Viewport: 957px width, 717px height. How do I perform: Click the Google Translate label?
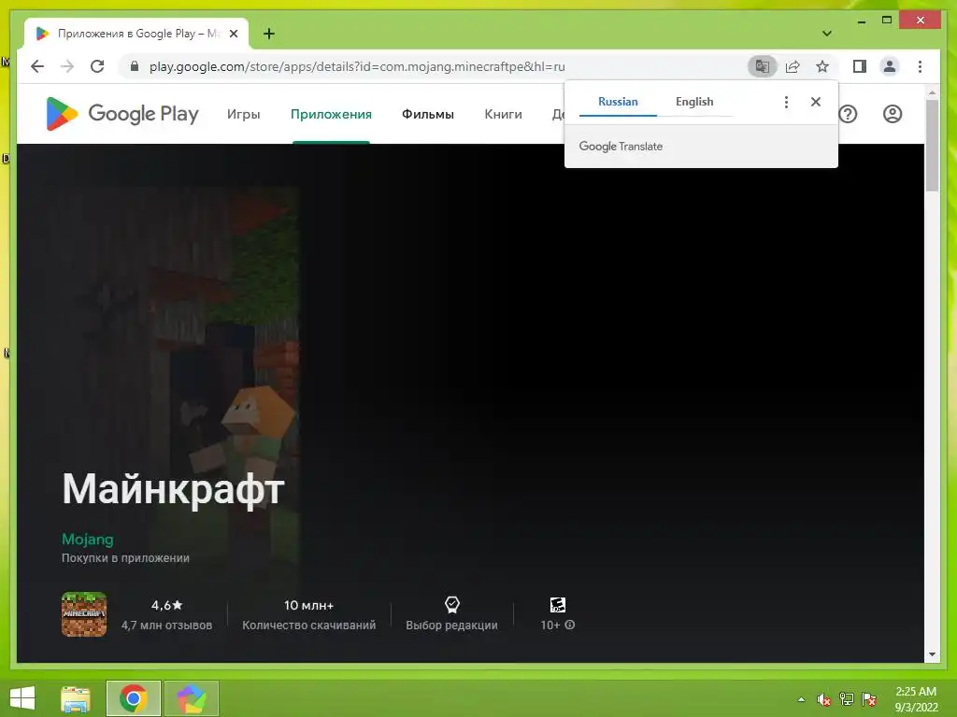point(621,147)
